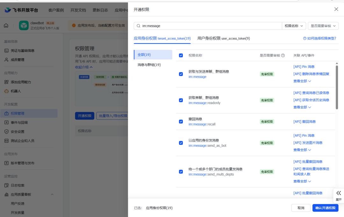The width and height of the screenshot is (344, 217).
Task: Open 用户反馈 in the sidebar
Action: click(18, 204)
